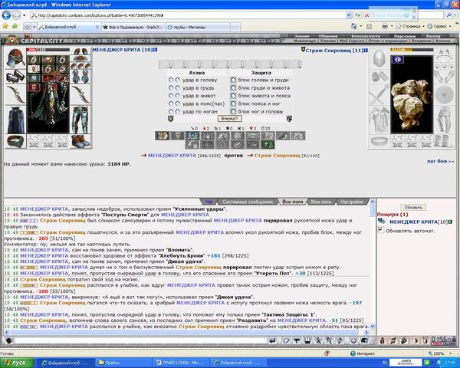The height and width of the screenshot is (368, 460).
Task: Toggle the Обновлять автомат checkbox
Action: 380,230
